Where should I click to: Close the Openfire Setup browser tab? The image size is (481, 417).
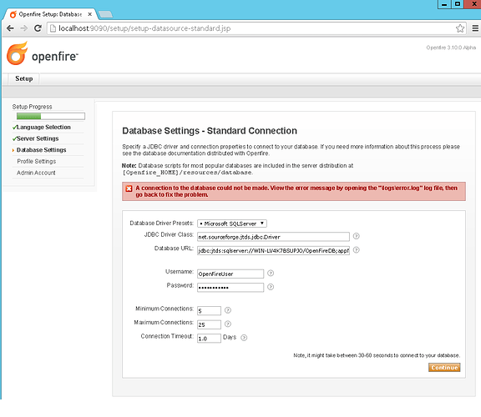[90, 14]
